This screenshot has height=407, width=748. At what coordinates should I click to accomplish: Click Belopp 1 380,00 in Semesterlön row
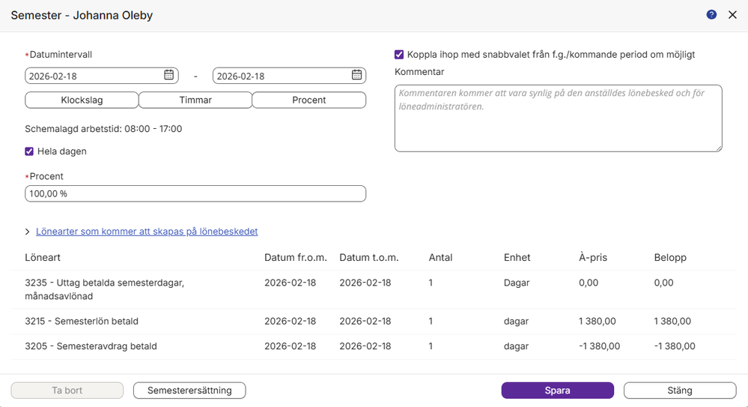pyautogui.click(x=672, y=321)
